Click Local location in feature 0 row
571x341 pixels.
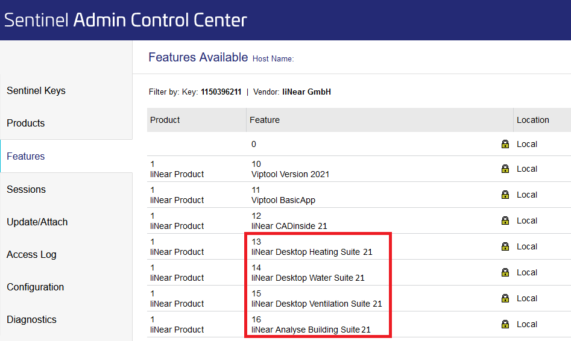tap(527, 144)
